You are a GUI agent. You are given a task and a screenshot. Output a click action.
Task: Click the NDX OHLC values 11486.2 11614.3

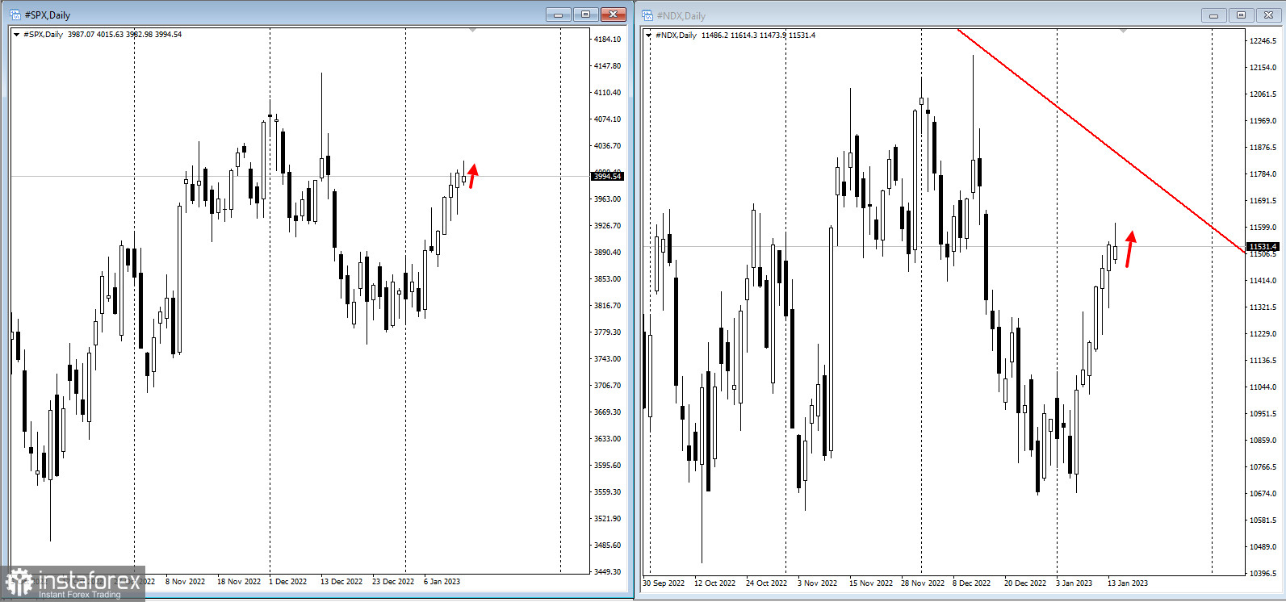(729, 36)
